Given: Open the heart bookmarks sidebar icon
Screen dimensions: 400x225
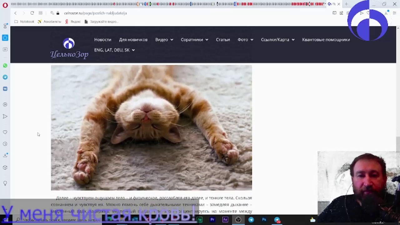Looking at the screenshot, I should point(5,132).
